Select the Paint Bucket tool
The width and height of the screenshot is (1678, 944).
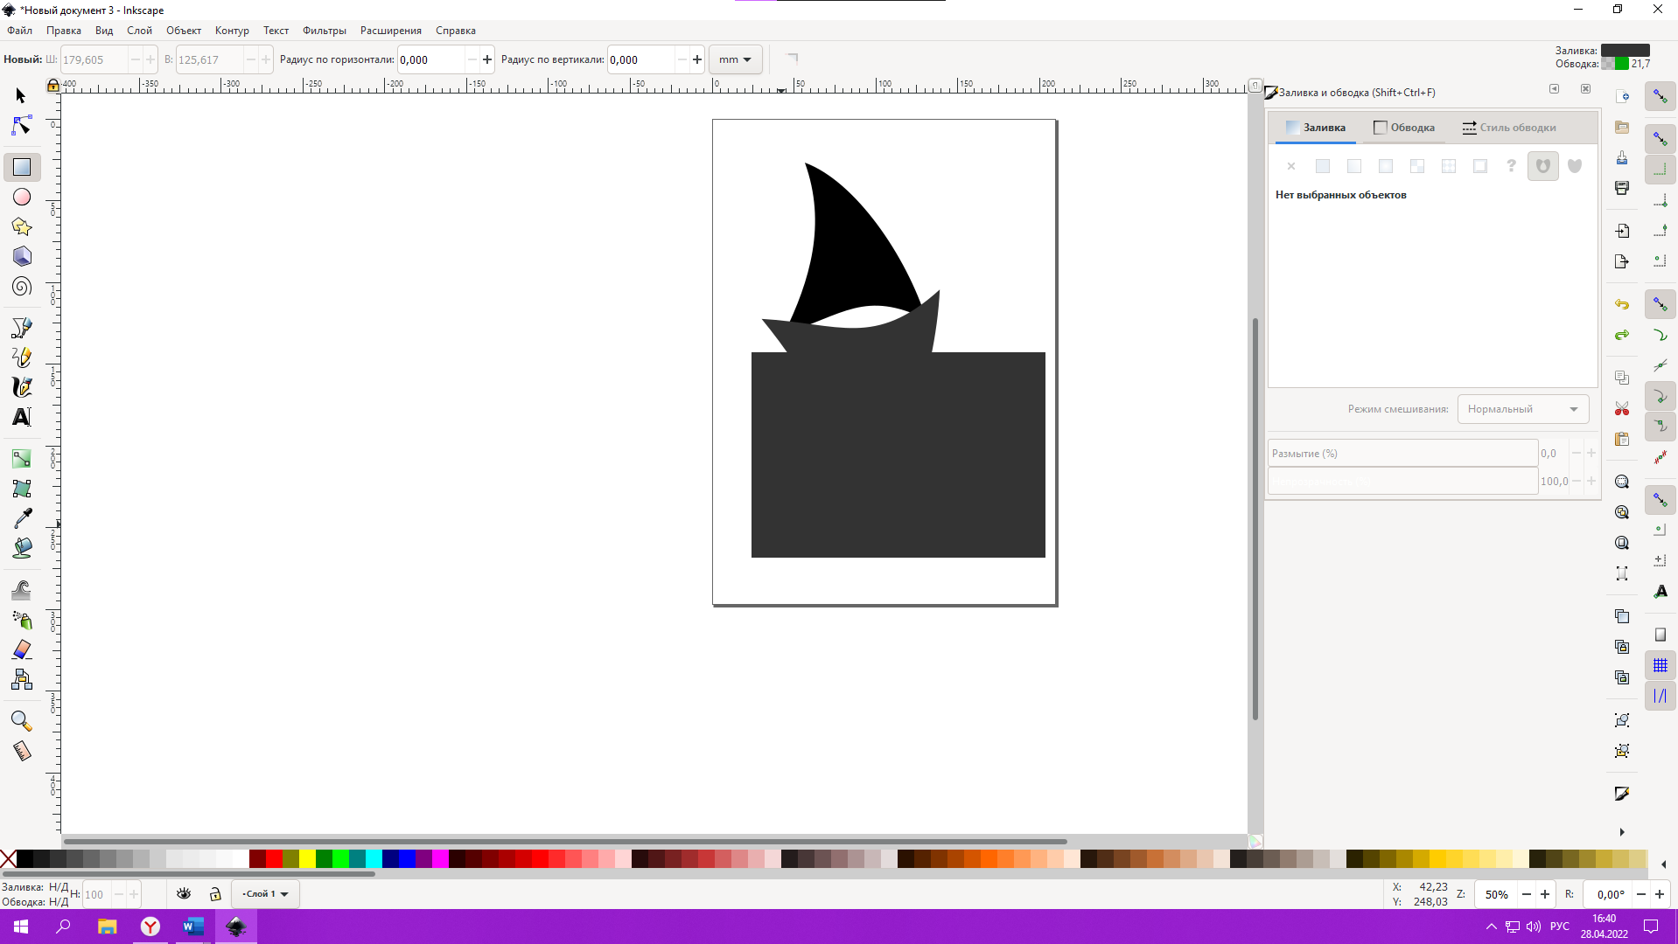pos(22,548)
